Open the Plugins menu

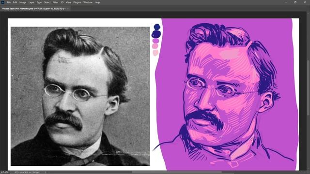point(77,2)
